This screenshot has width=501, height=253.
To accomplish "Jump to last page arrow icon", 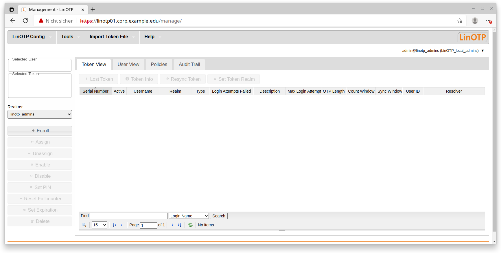I will [x=179, y=225].
